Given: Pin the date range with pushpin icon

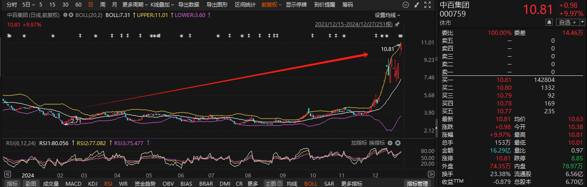Looking at the screenshot, I should pos(397,24).
